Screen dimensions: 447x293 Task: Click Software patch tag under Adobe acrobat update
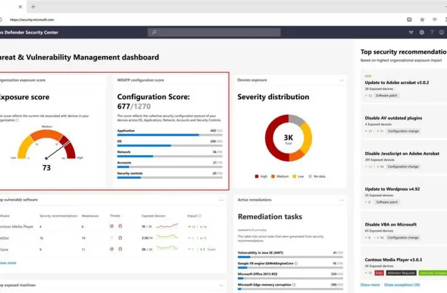click(386, 96)
